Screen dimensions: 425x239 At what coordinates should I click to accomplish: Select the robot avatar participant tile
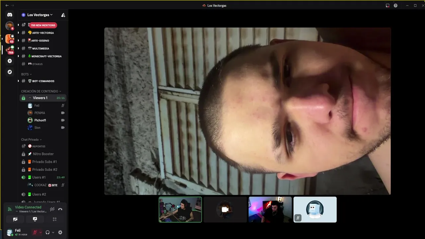click(x=315, y=209)
